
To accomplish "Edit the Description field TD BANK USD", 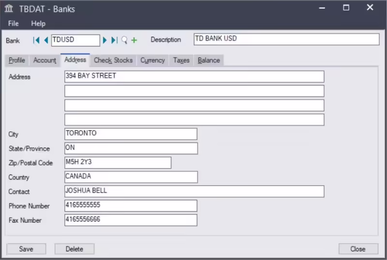I will pyautogui.click(x=286, y=39).
